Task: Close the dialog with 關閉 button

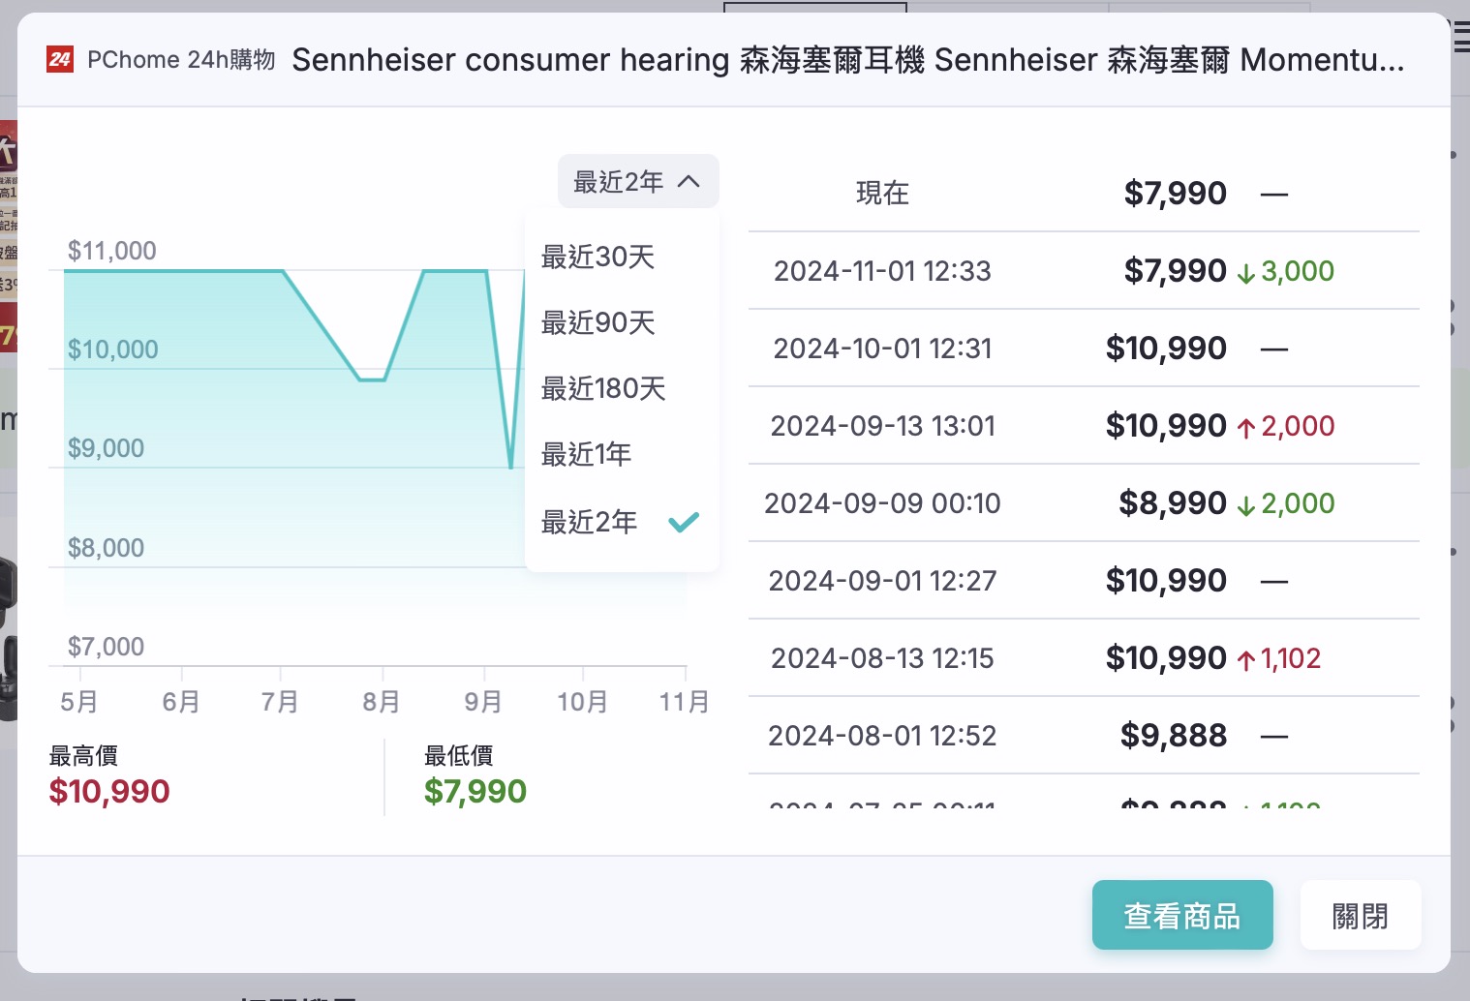Action: pos(1360,915)
